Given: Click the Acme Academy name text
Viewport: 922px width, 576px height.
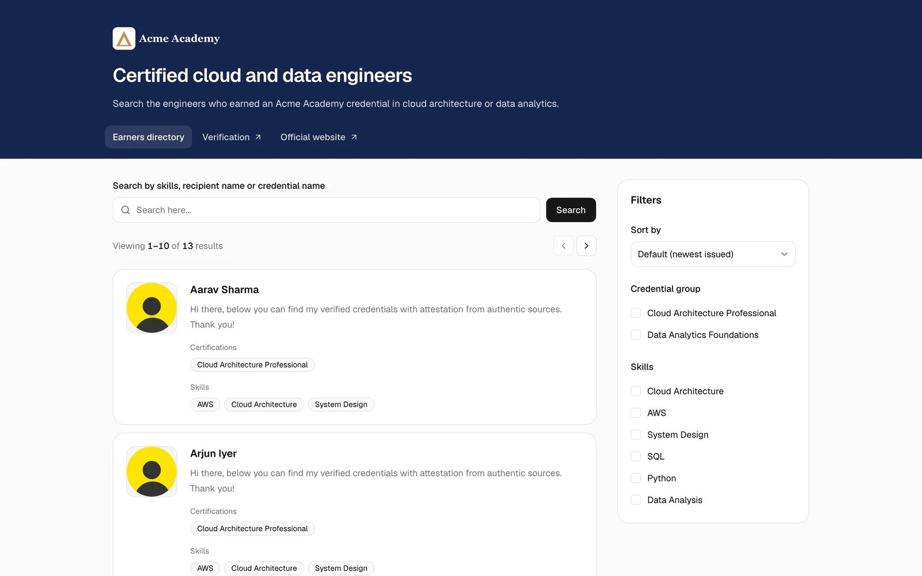Looking at the screenshot, I should pyautogui.click(x=179, y=39).
